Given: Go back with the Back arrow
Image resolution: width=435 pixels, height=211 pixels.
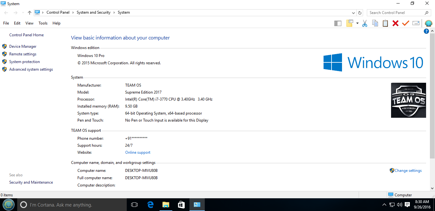Looking at the screenshot, I should (6, 13).
